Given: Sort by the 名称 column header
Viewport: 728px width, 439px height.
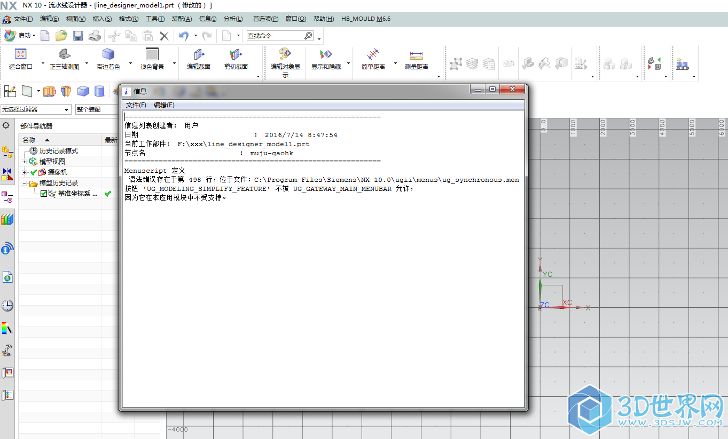Looking at the screenshot, I should [60, 140].
